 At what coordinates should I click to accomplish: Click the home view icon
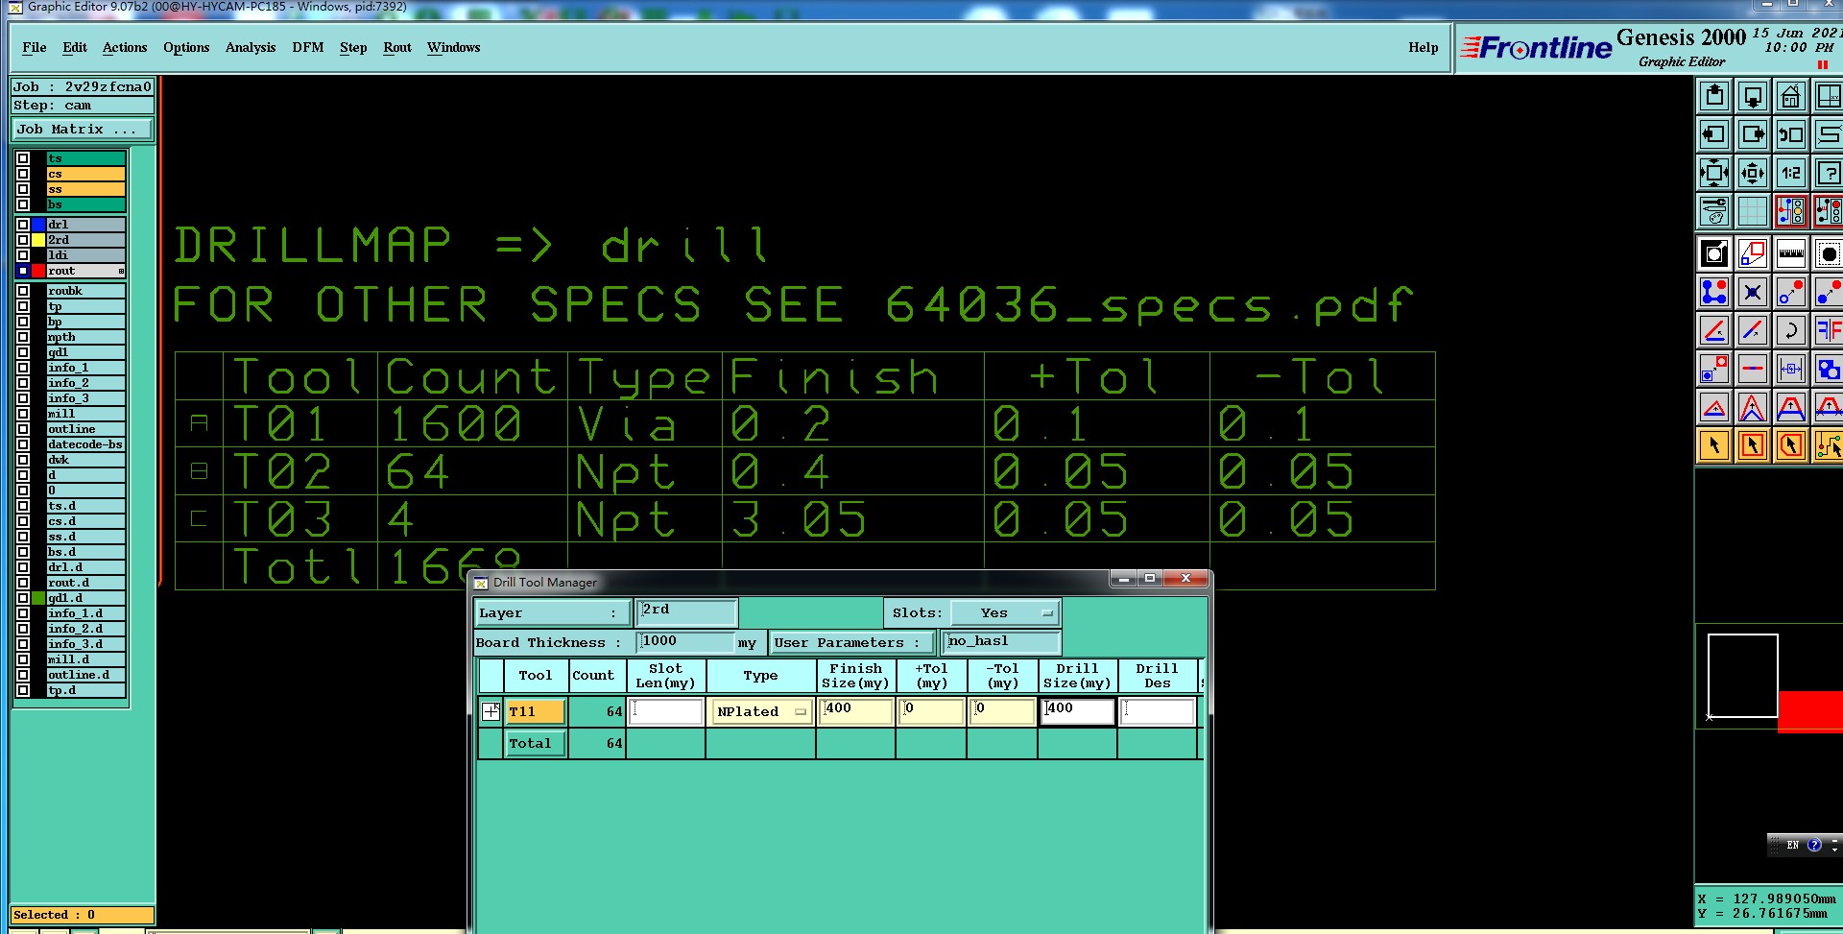pyautogui.click(x=1790, y=97)
